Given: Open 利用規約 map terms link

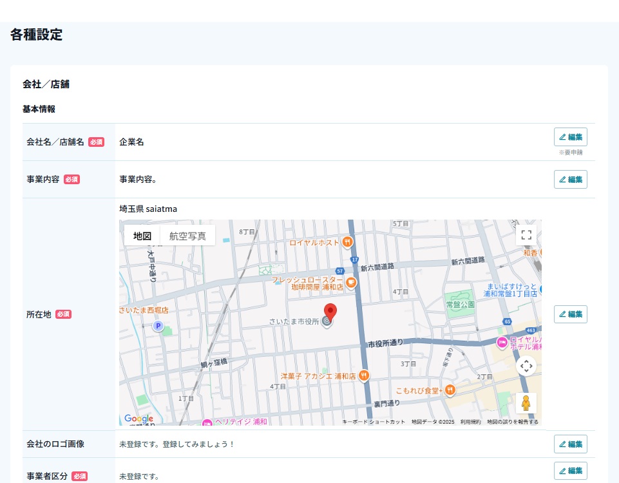Looking at the screenshot, I should coord(471,422).
